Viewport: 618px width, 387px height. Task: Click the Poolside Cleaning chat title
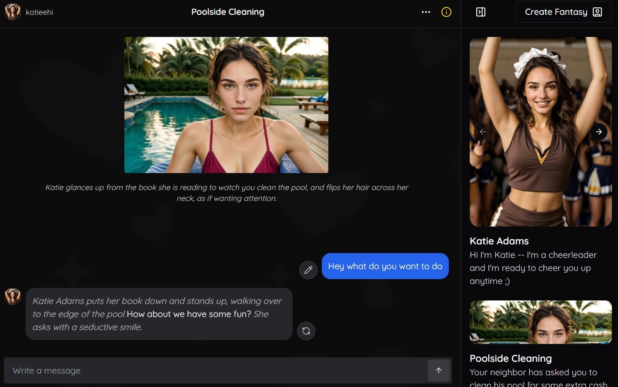pos(227,12)
